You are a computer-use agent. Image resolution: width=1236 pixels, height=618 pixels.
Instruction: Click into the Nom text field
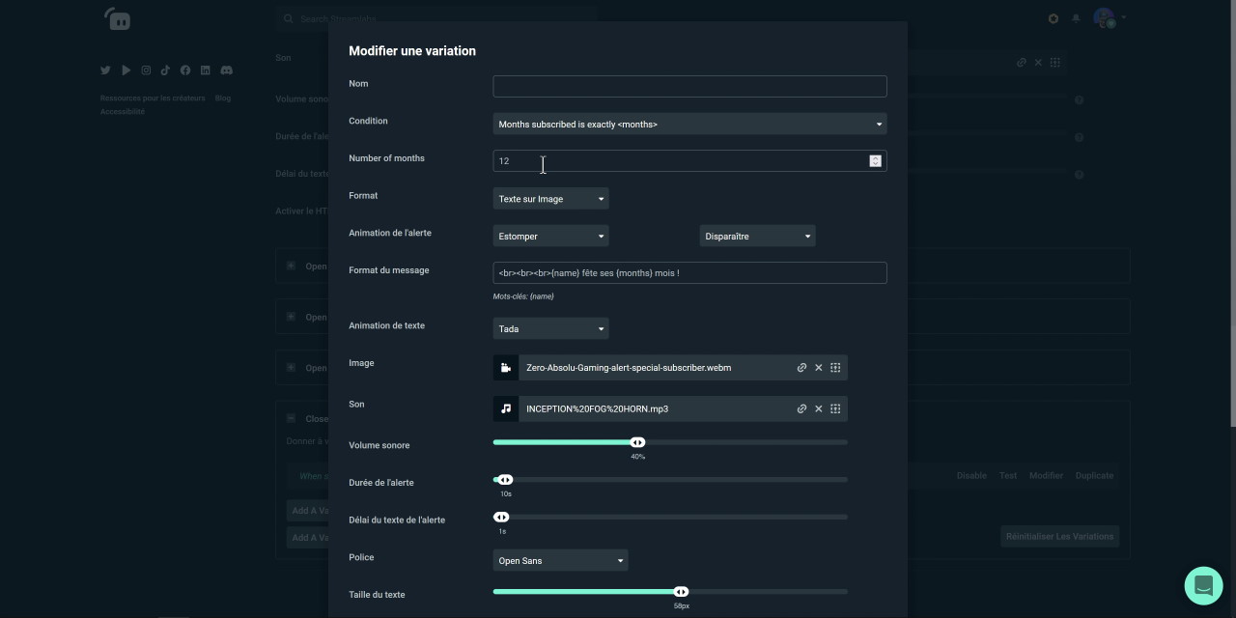[x=689, y=87]
